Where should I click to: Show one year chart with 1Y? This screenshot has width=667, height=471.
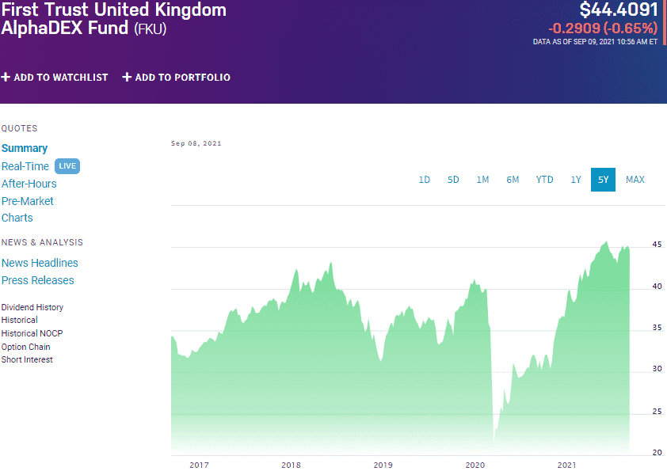click(576, 180)
